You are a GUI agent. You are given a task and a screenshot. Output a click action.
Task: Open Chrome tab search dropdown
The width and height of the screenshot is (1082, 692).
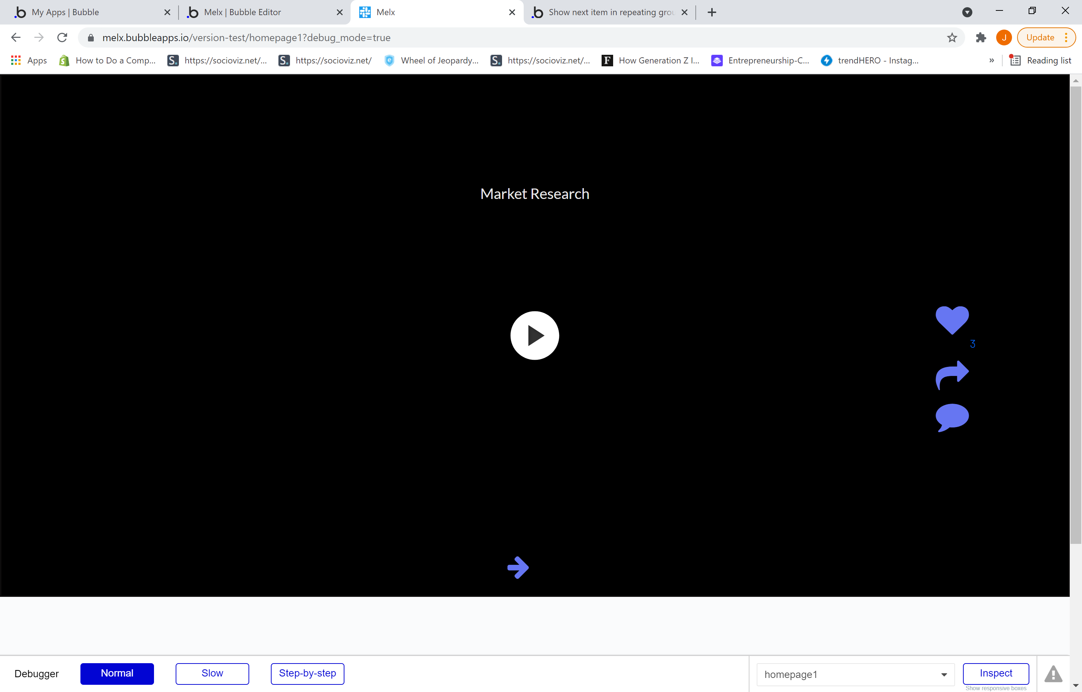[x=967, y=12]
